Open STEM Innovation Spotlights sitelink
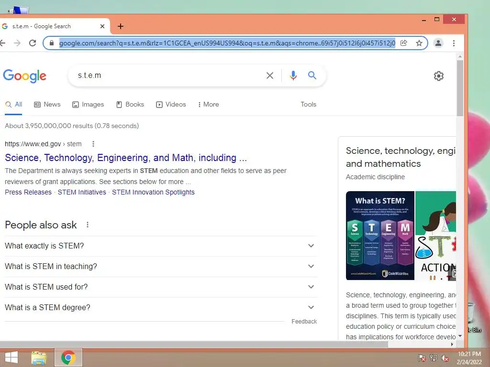The image size is (490, 367). tap(153, 192)
